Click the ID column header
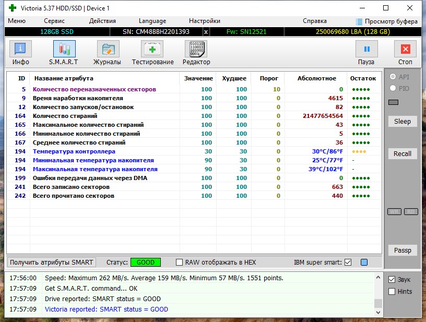This screenshot has width=426, height=322. (x=21, y=78)
